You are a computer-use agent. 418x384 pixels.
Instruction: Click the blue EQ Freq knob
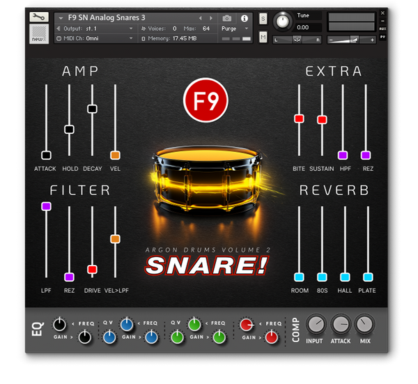click(127, 325)
